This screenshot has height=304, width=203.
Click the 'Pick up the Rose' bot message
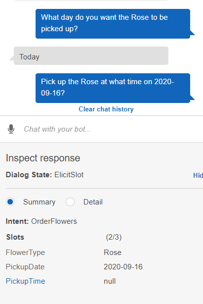pyautogui.click(x=113, y=88)
